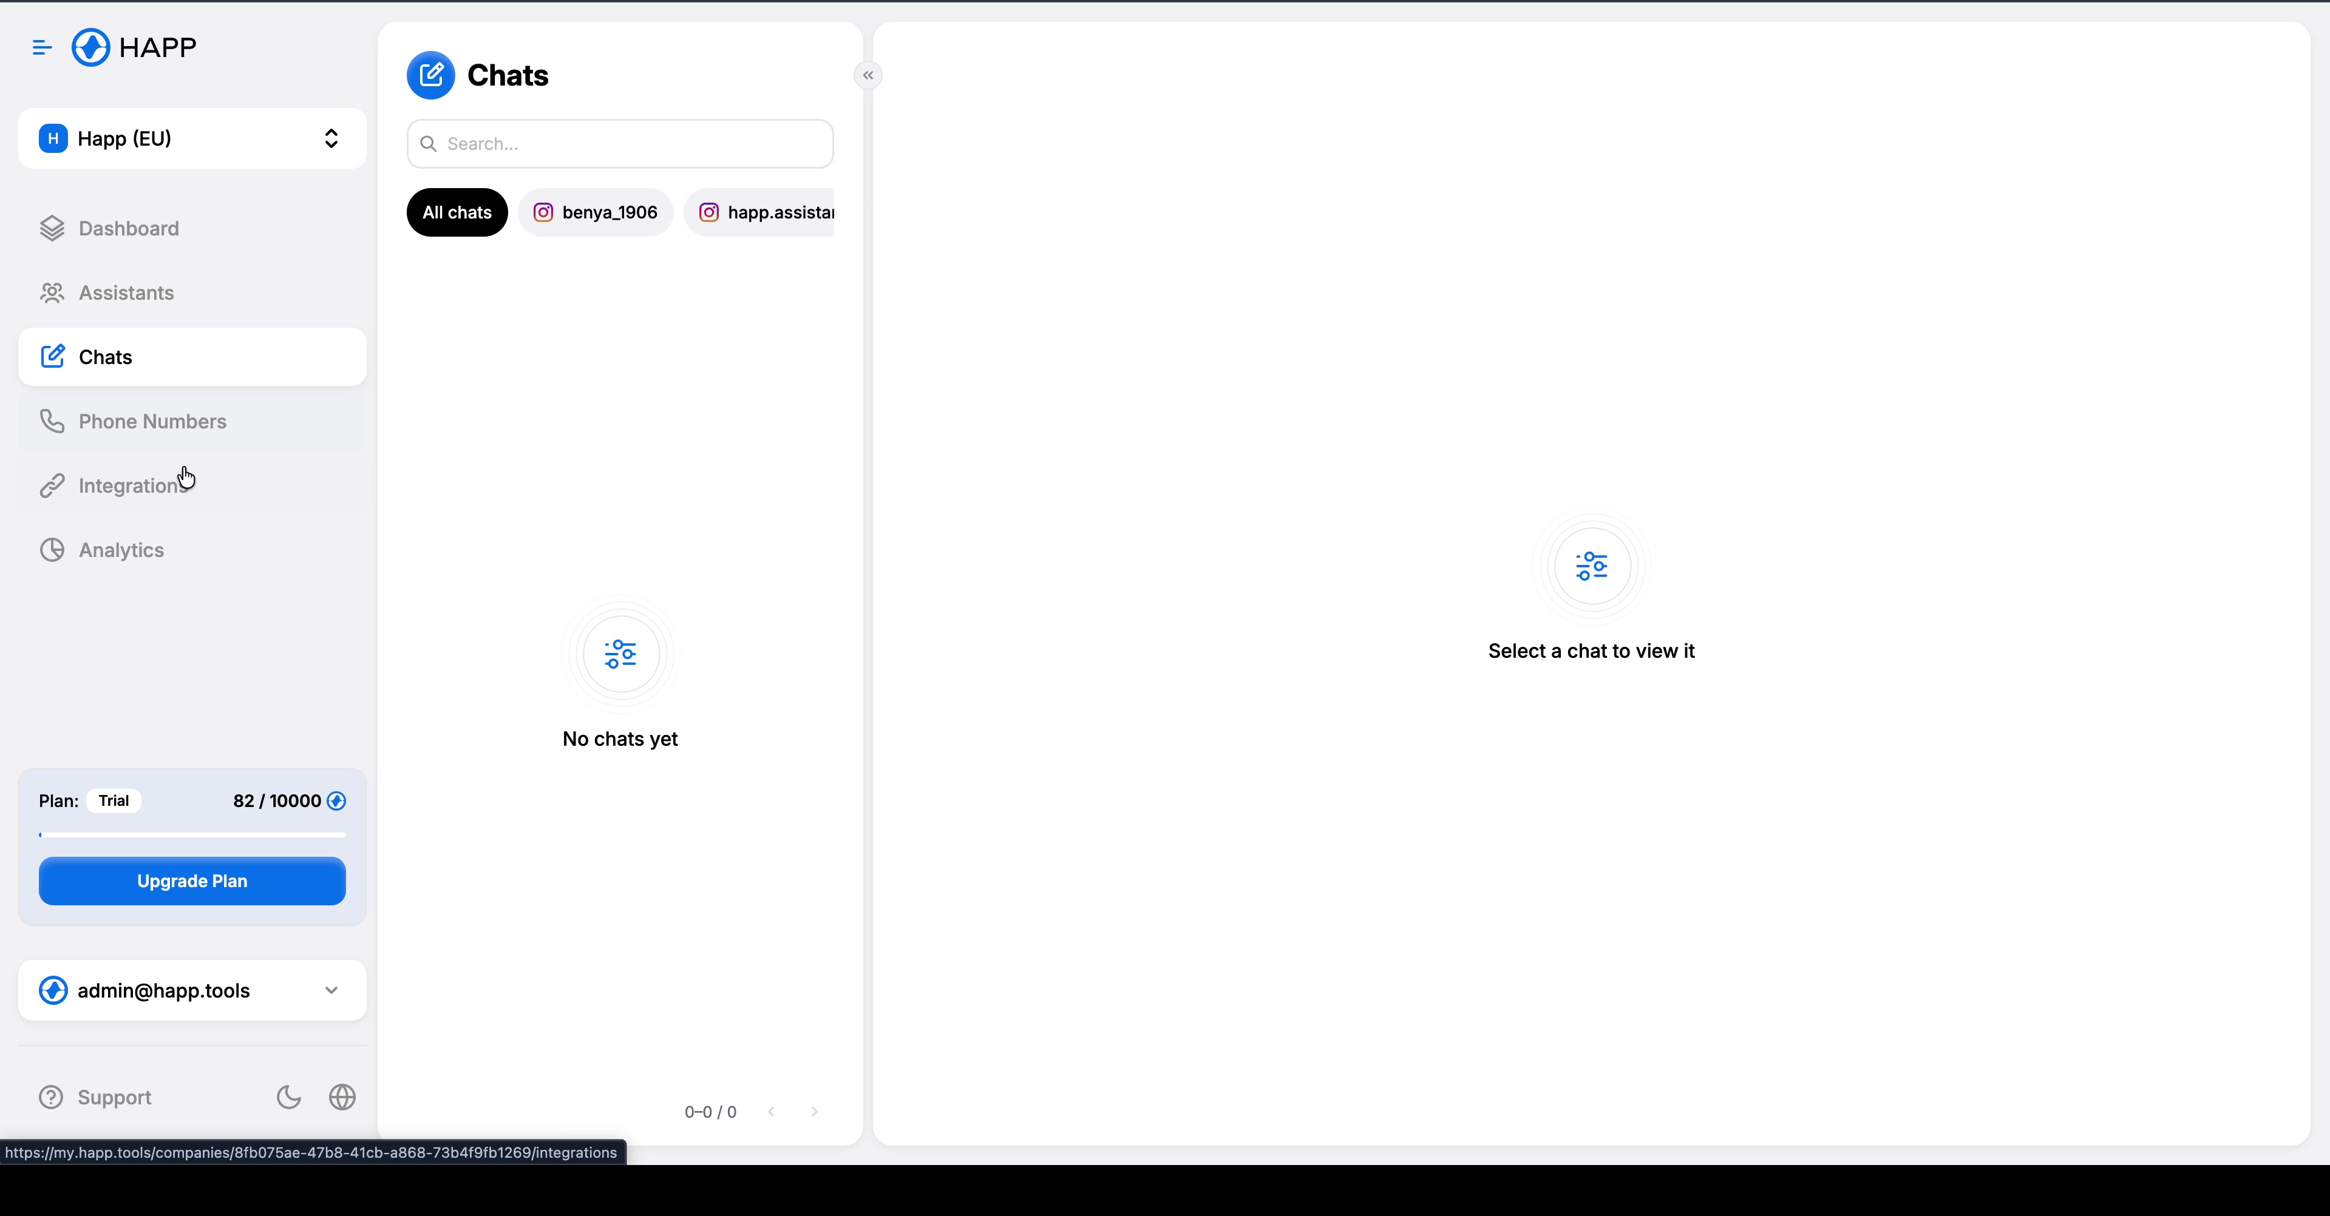The height and width of the screenshot is (1216, 2330).
Task: Click the Upgrade Plan button
Action: (192, 880)
